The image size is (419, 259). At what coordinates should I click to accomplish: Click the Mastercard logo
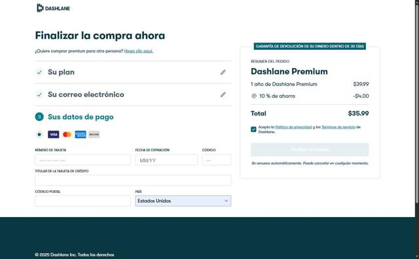pos(67,134)
